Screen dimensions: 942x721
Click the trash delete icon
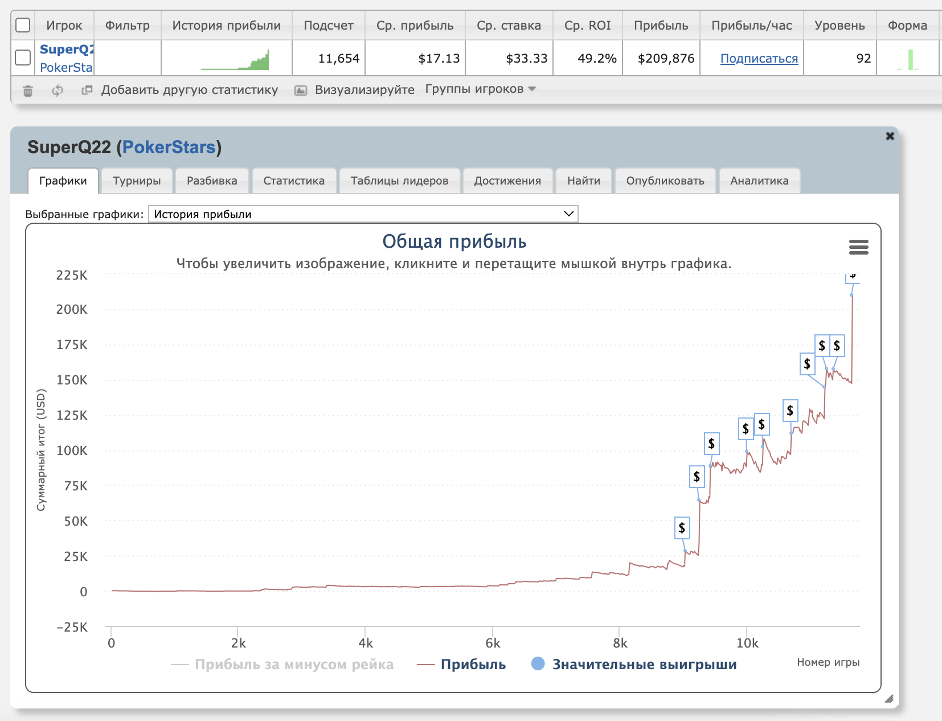click(x=28, y=91)
